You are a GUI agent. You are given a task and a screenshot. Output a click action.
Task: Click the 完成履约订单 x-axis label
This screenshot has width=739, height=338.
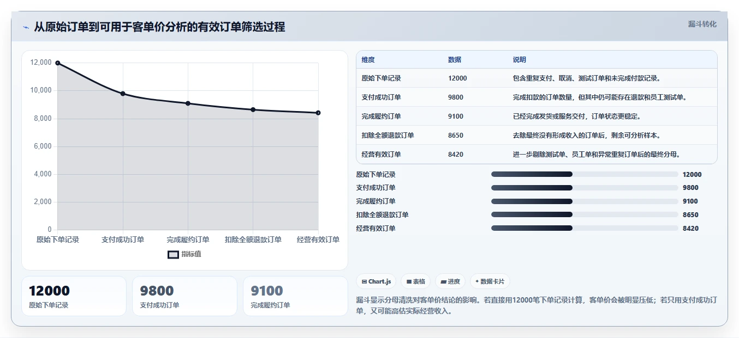tap(188, 240)
